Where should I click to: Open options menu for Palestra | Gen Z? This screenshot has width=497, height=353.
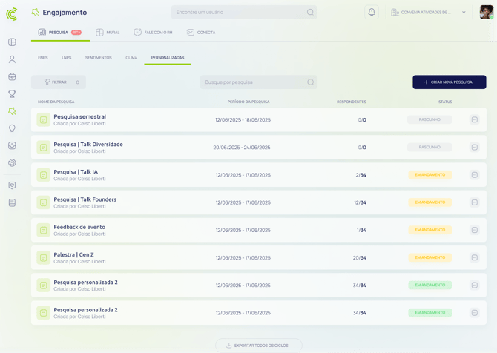click(475, 258)
